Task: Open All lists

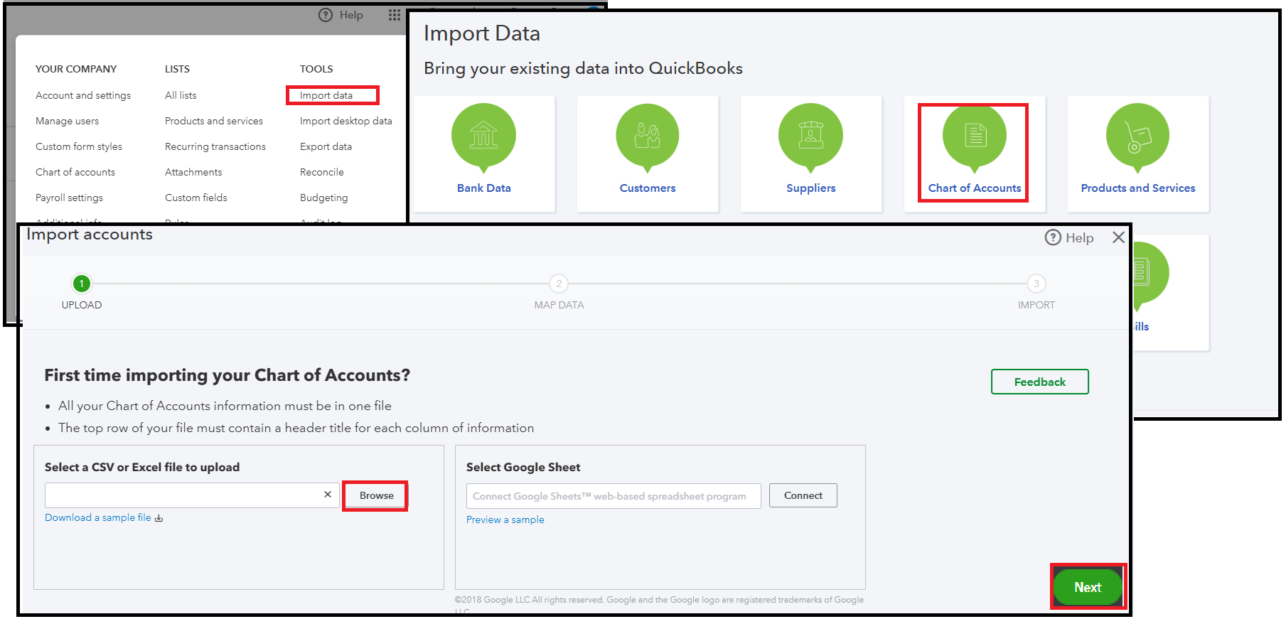Action: click(181, 95)
